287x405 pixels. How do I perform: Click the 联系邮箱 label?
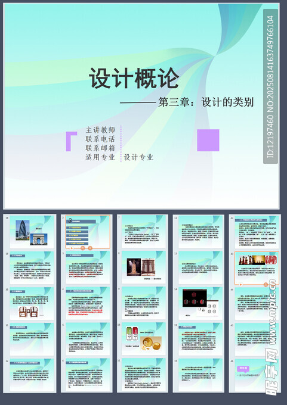(x=100, y=148)
